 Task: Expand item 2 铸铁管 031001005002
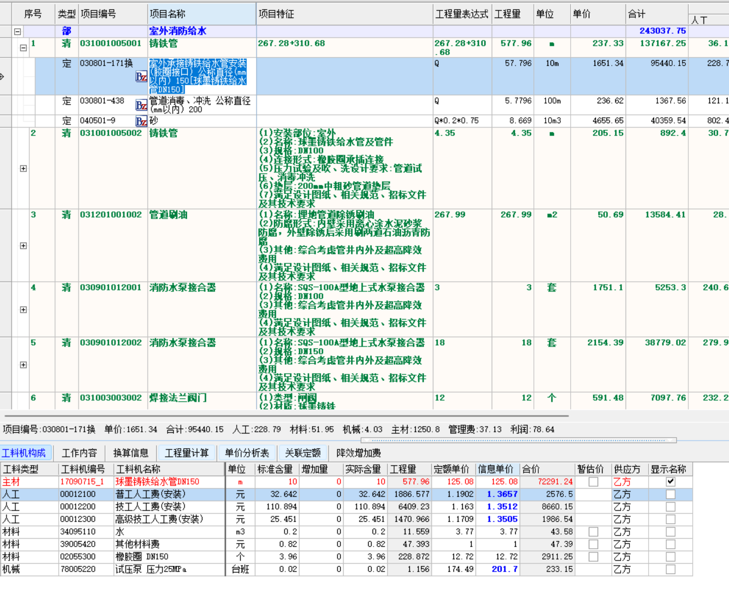point(23,168)
